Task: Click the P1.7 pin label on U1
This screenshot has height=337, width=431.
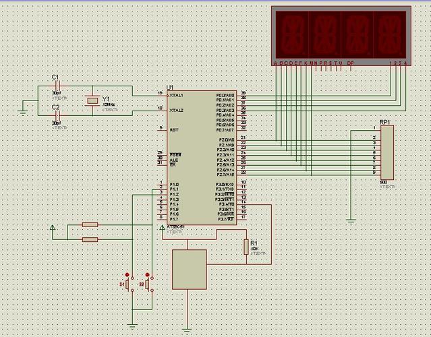Action: point(174,219)
